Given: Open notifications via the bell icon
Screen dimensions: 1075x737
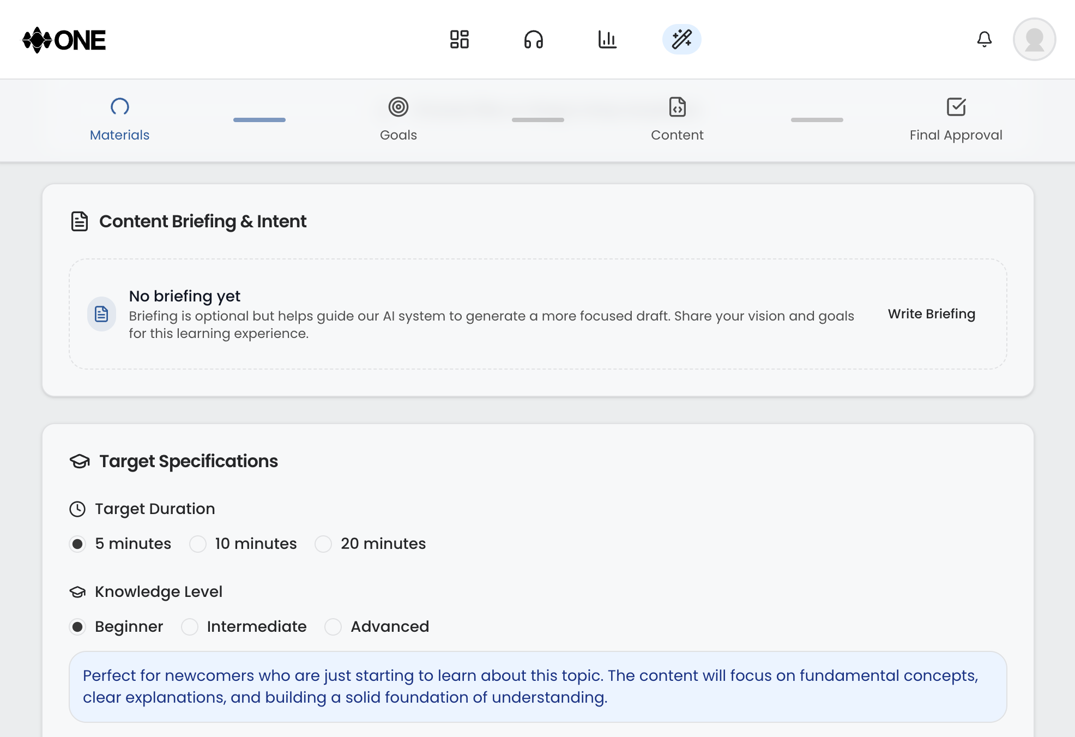Looking at the screenshot, I should 984,39.
